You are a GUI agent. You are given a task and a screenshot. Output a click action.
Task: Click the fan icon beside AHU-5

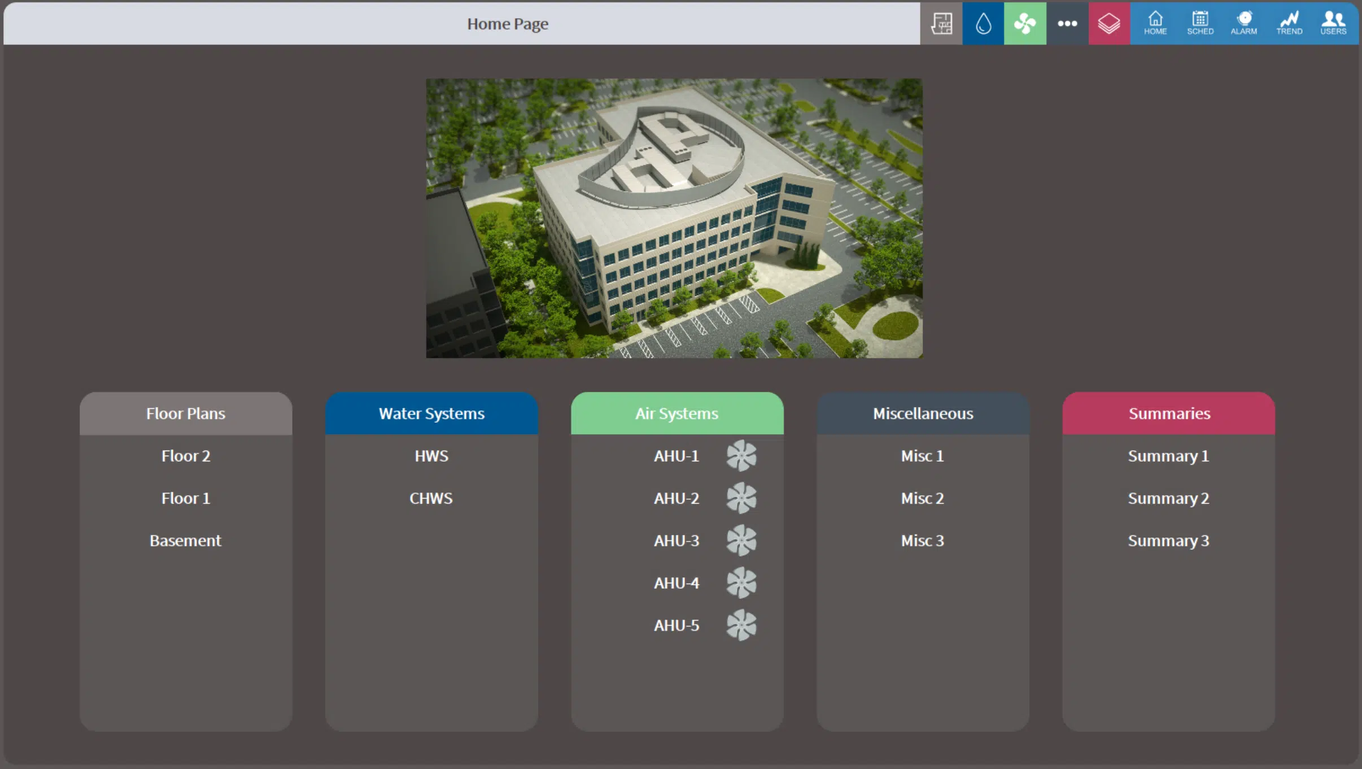pyautogui.click(x=741, y=625)
